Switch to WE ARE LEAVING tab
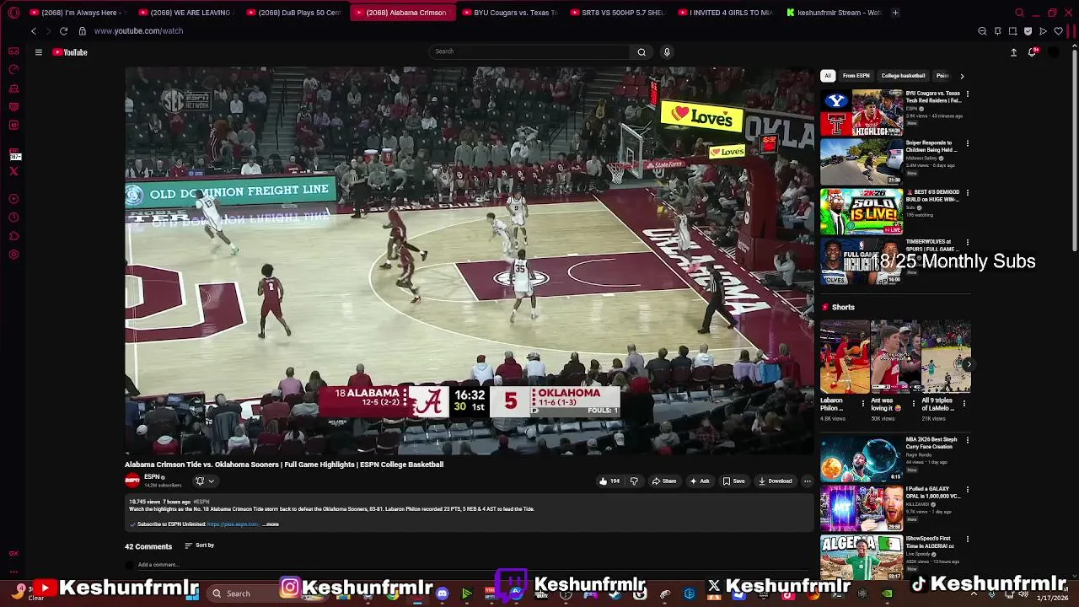Screen dimensions: 1079x607 pyautogui.click(x=185, y=13)
